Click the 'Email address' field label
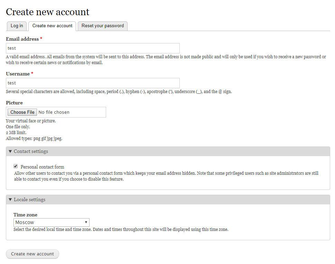335x264 pixels. pos(22,39)
